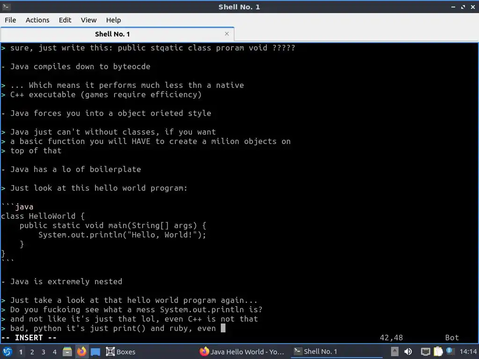Switch to workspace 2

pos(32,352)
